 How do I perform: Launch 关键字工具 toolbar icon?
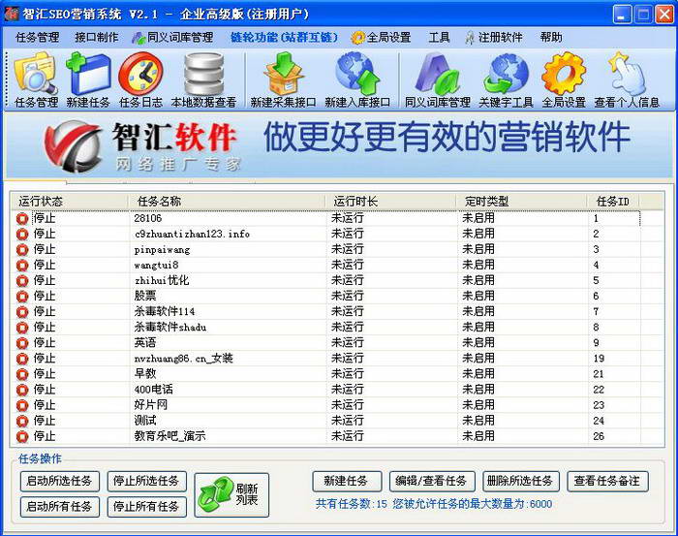(506, 80)
